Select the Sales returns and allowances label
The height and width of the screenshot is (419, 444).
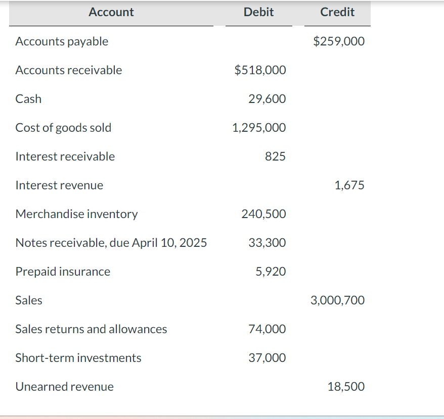click(x=91, y=329)
